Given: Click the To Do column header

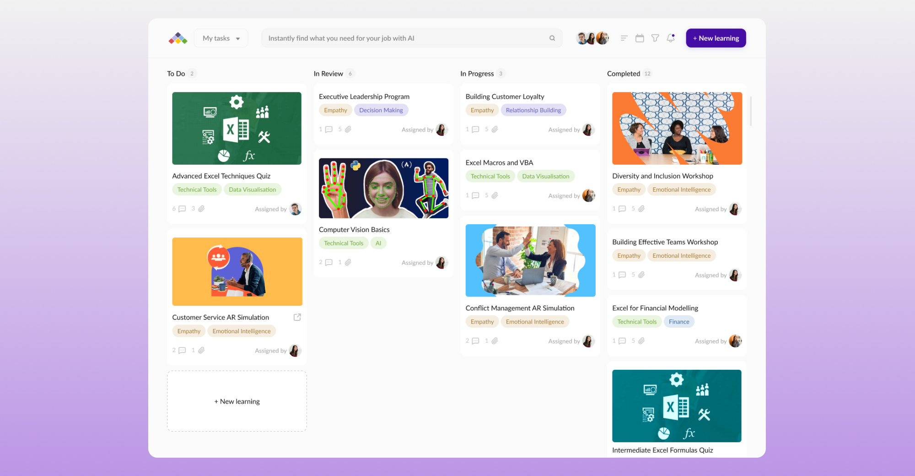Looking at the screenshot, I should tap(176, 74).
